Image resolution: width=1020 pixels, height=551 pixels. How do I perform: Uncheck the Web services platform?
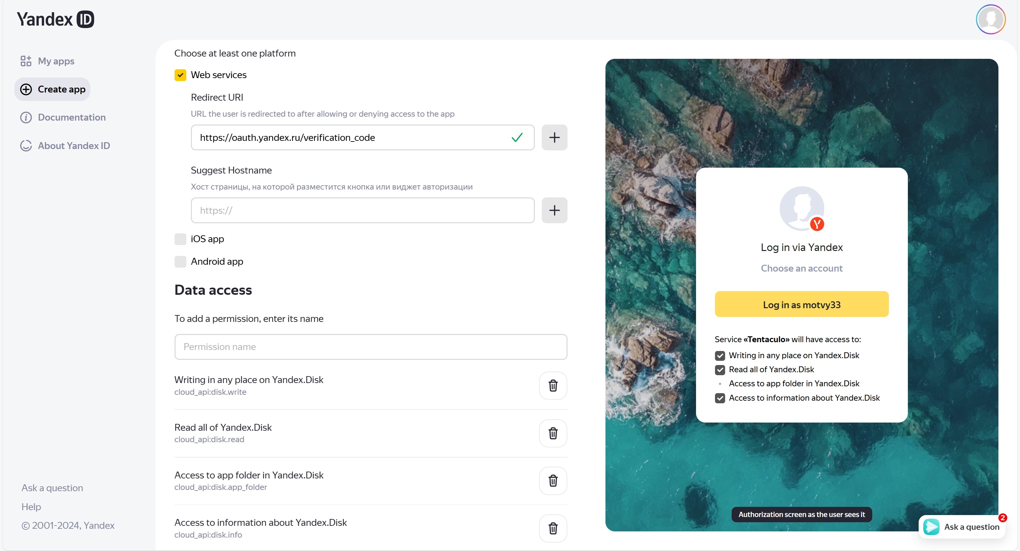[180, 75]
